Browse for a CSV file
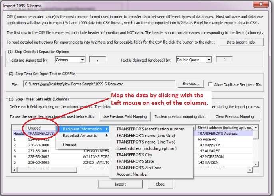The height and width of the screenshot is (196, 274). (x=191, y=84)
